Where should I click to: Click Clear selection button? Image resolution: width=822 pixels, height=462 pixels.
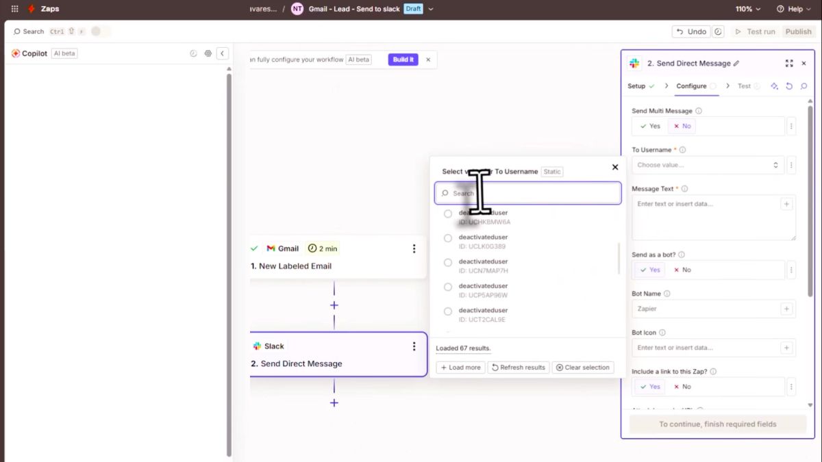pyautogui.click(x=583, y=368)
